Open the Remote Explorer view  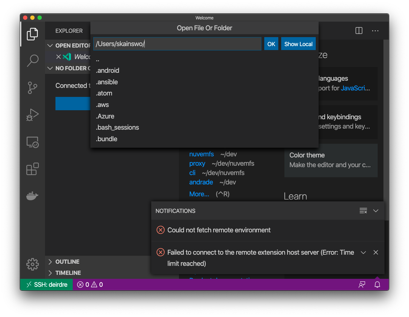pyautogui.click(x=32, y=142)
